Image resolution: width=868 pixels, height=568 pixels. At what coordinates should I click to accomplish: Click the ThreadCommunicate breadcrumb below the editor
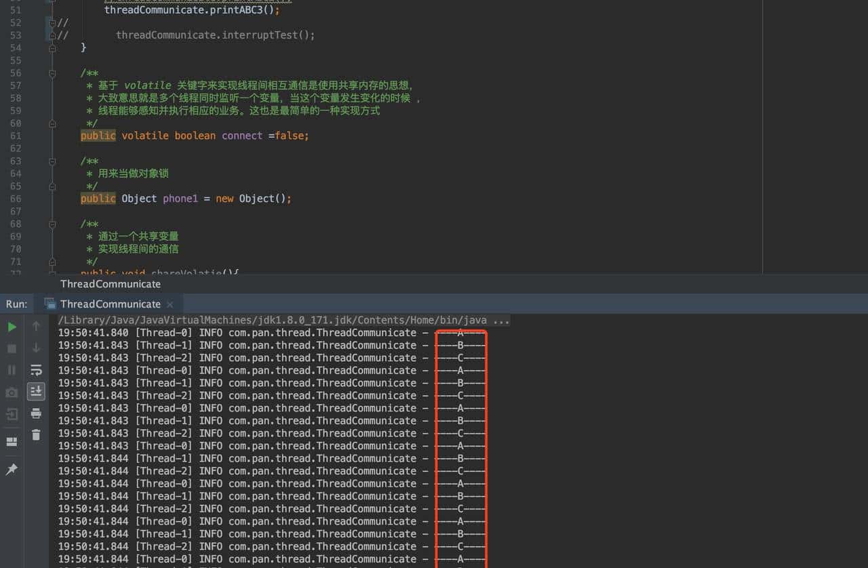pyautogui.click(x=111, y=284)
